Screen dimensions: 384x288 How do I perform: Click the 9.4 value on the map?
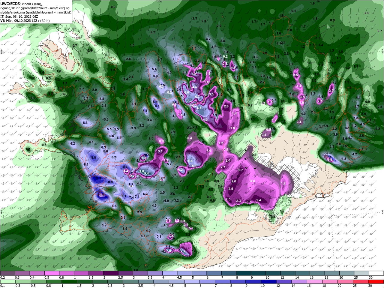pyautogui.click(x=147, y=173)
